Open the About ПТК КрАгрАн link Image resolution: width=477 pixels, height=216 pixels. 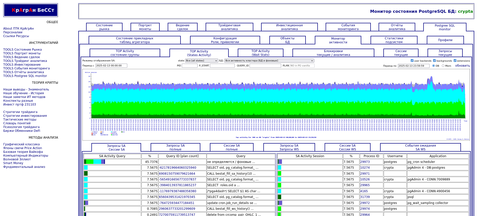pos(19,29)
